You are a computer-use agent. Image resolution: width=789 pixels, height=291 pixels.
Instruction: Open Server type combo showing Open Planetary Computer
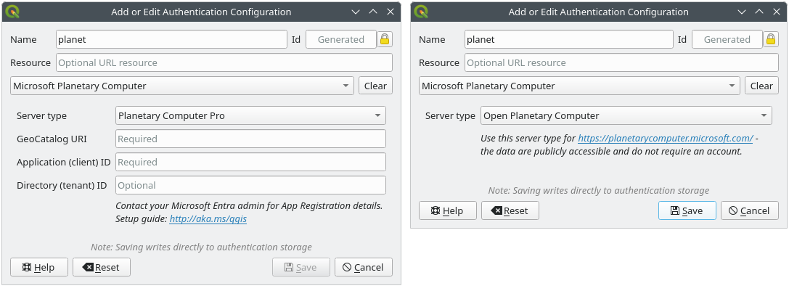click(x=626, y=115)
